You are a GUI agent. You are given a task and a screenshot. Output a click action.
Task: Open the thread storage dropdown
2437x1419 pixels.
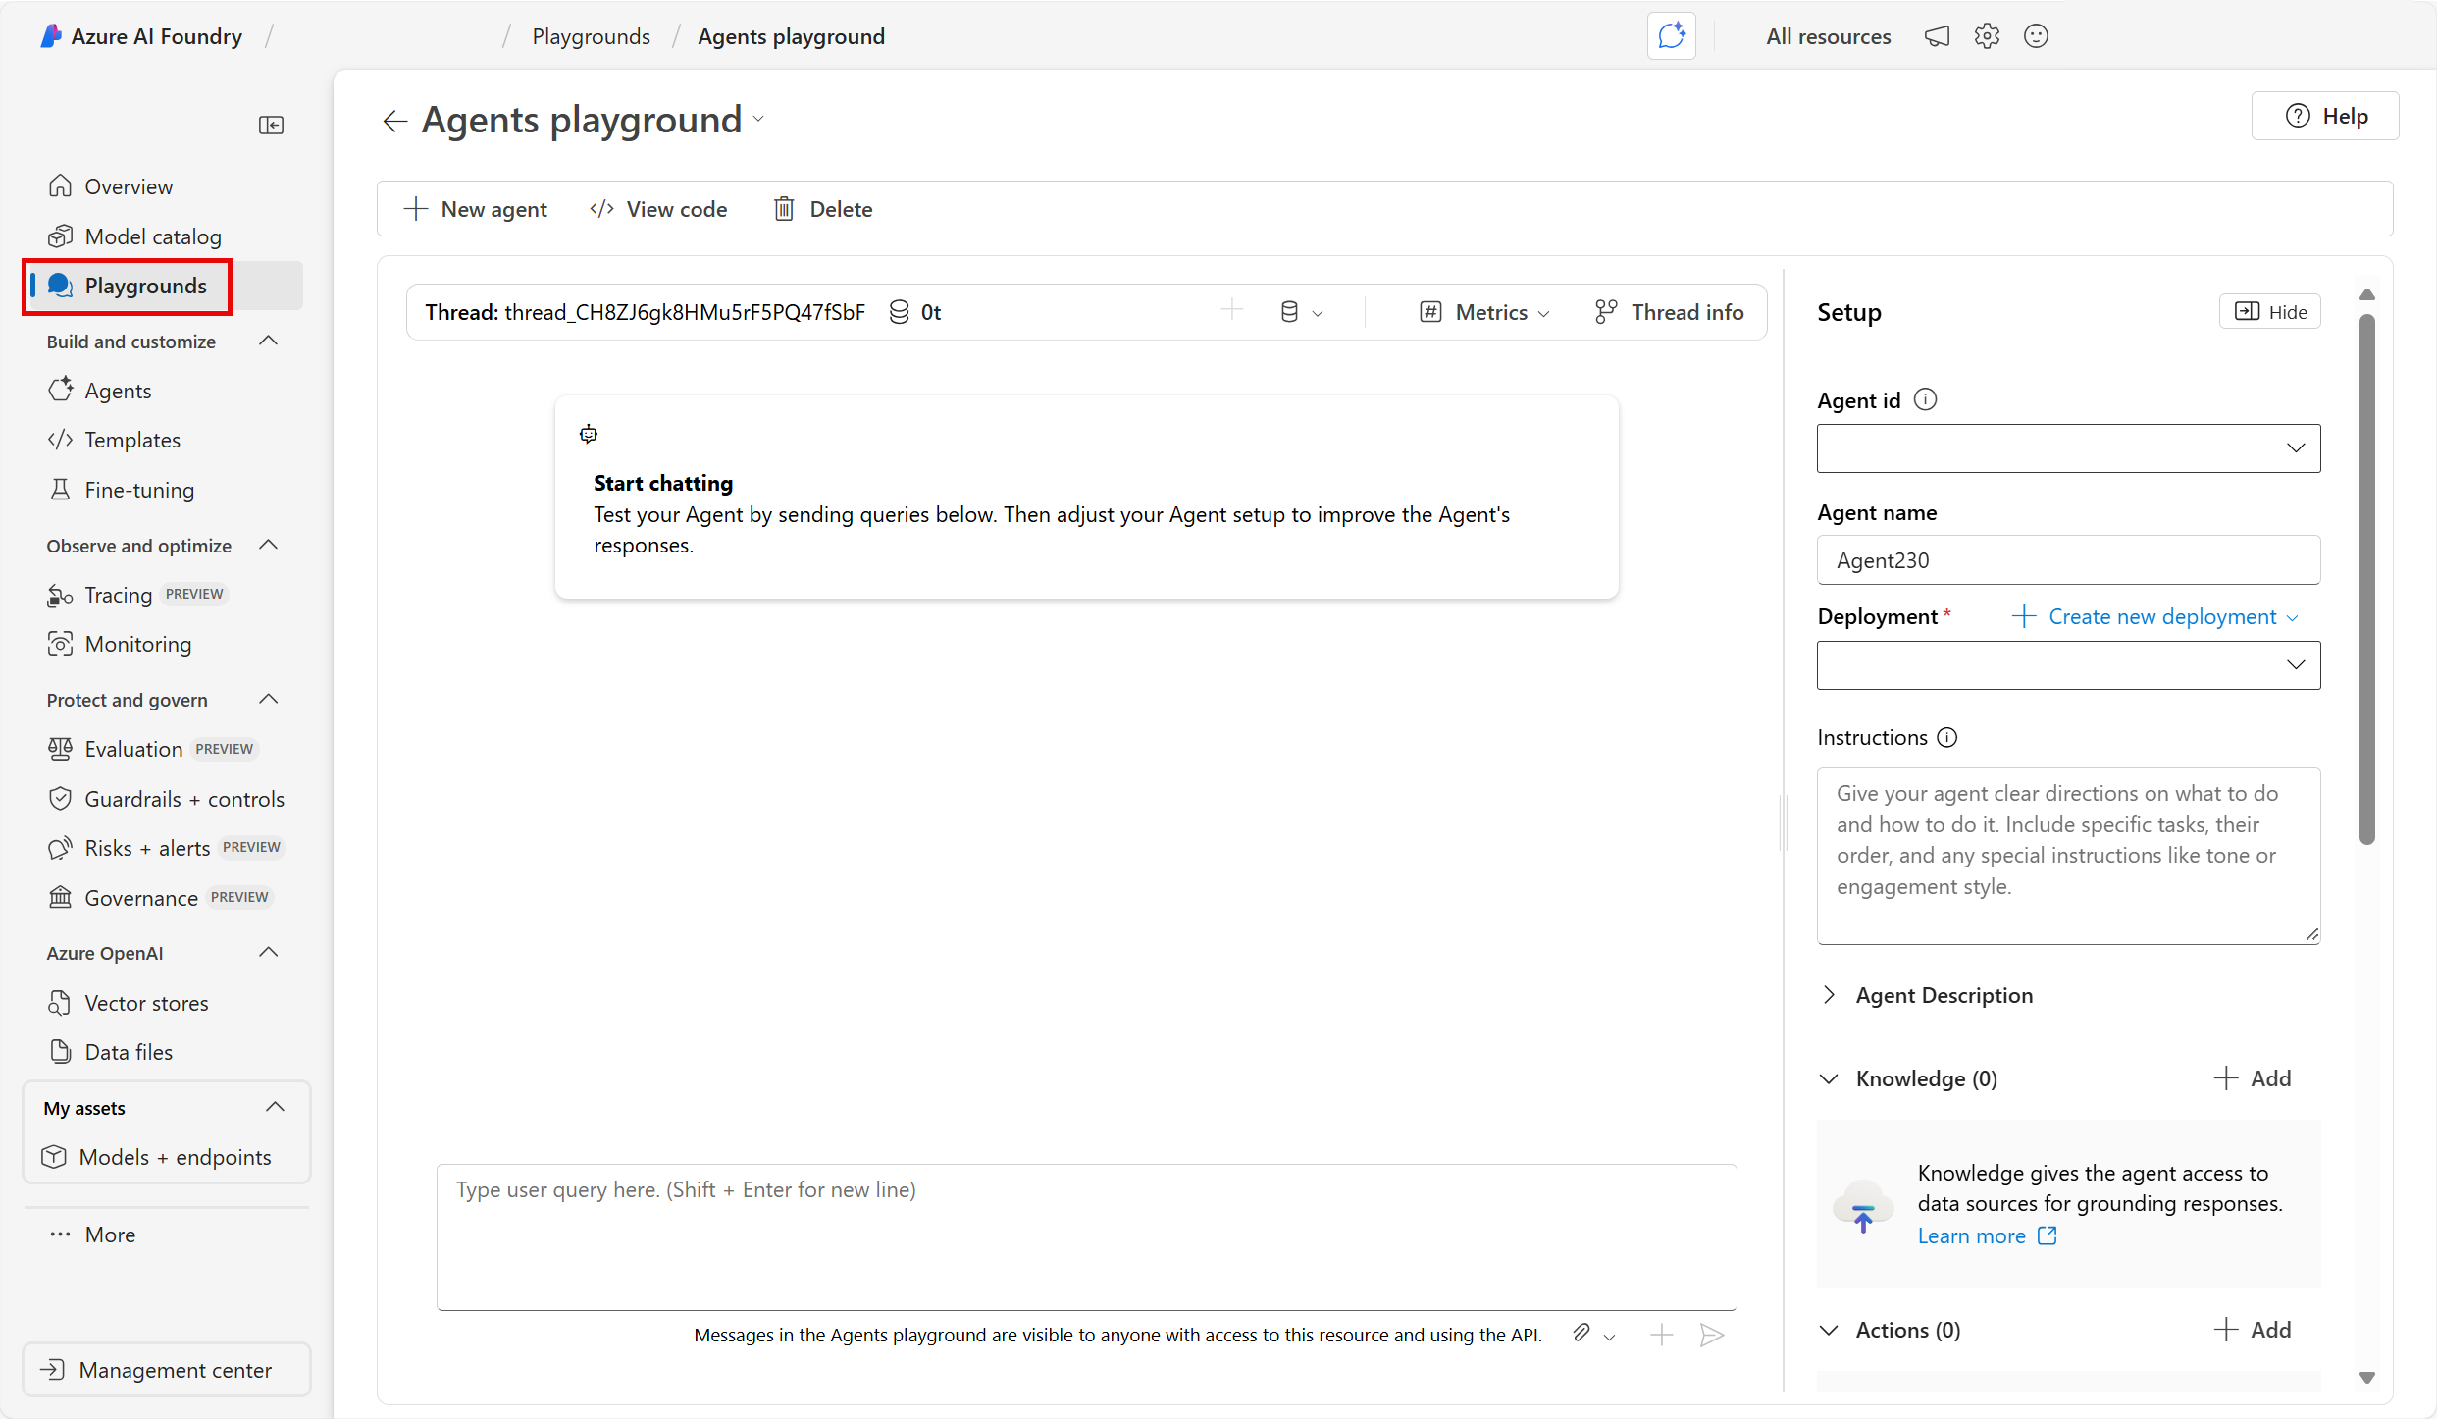(x=1302, y=312)
